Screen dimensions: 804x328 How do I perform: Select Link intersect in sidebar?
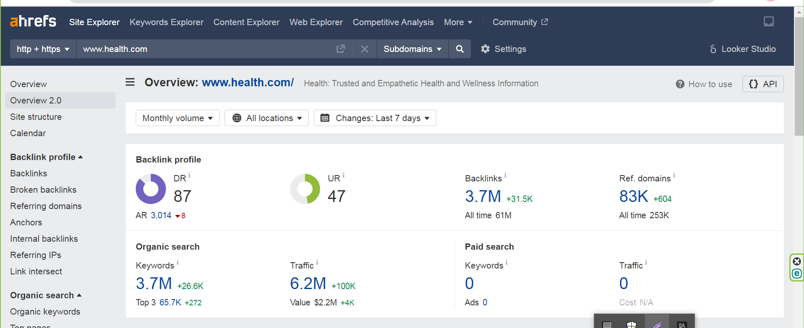click(x=36, y=271)
